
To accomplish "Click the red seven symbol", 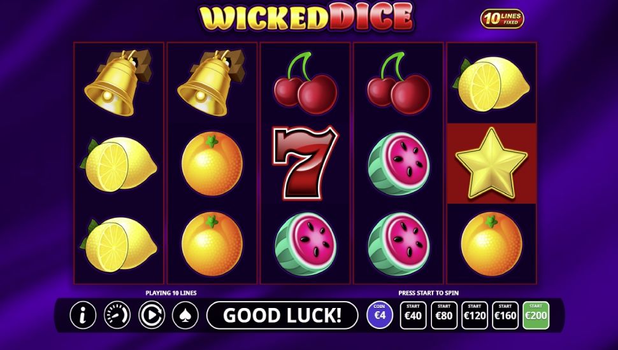I will tap(305, 162).
